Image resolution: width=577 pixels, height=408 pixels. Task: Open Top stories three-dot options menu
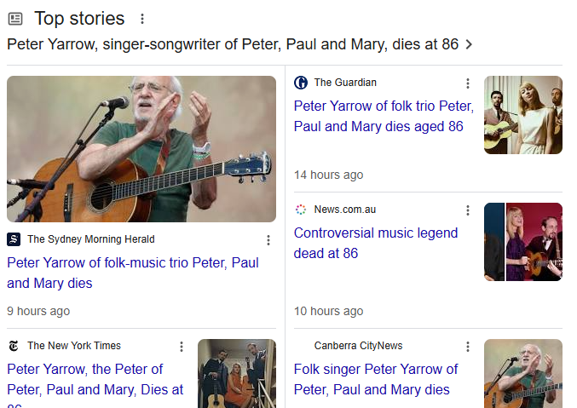[x=142, y=19]
